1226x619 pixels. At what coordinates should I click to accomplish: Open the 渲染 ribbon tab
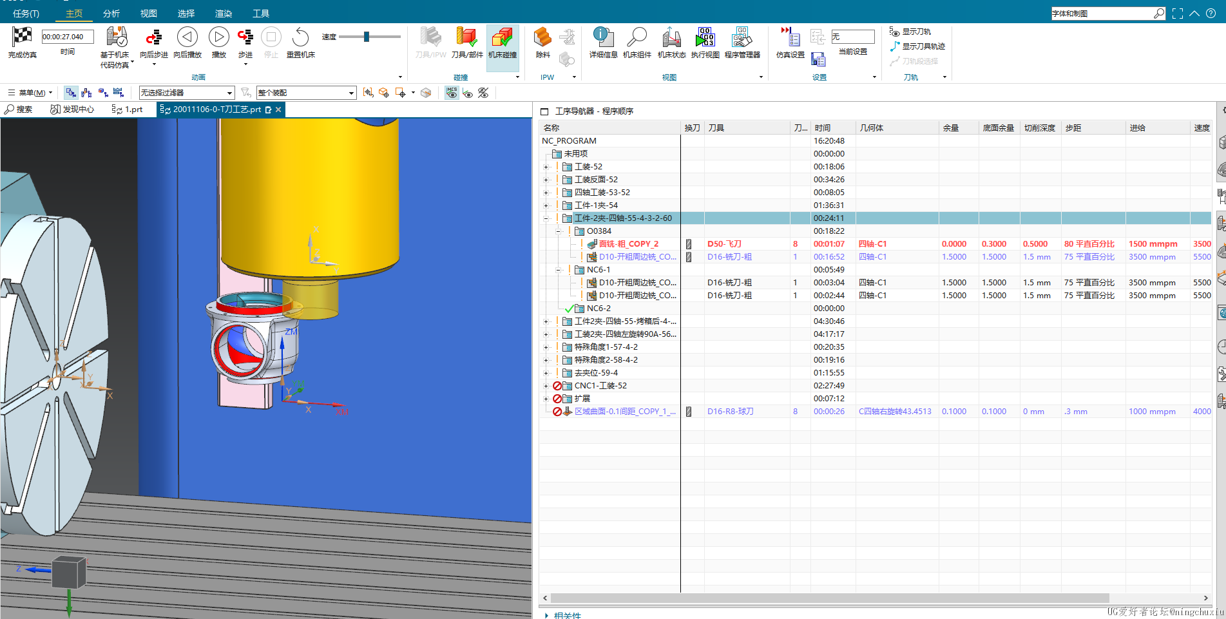[224, 14]
